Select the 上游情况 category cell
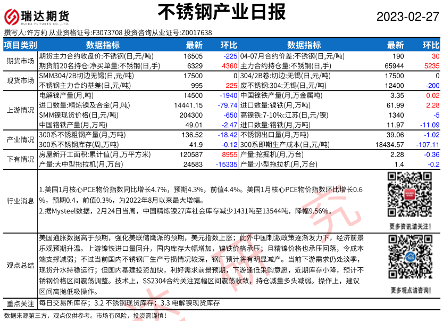443x321 pixels. point(19,110)
